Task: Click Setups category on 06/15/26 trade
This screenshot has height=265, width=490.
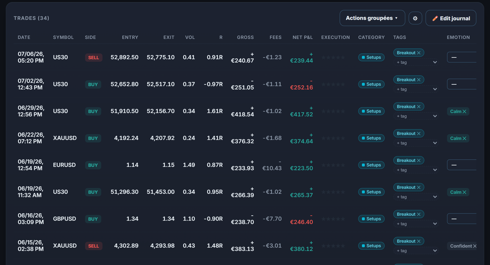Action: tap(371, 246)
